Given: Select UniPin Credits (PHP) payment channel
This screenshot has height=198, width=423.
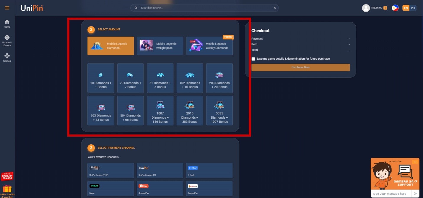Looking at the screenshot, I should point(111,171).
